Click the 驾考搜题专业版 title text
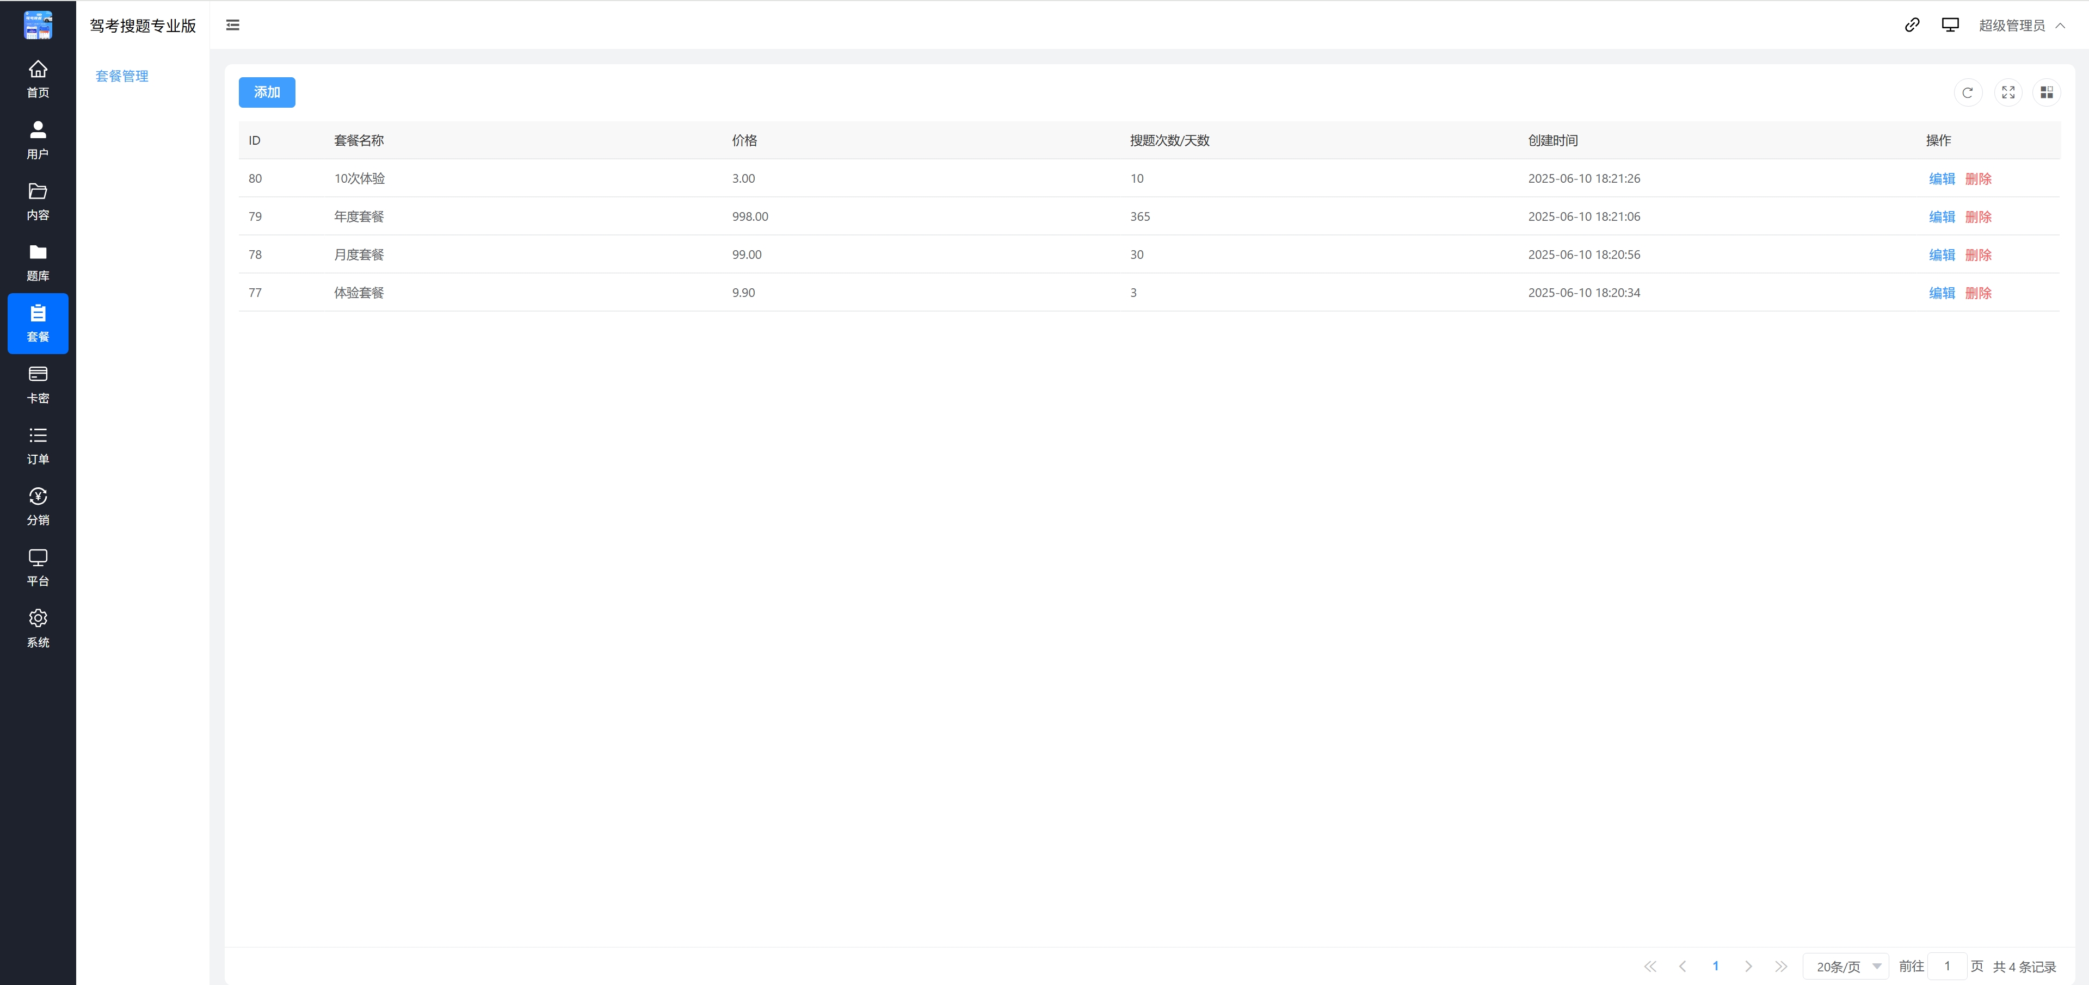Viewport: 2089px width, 985px height. 143,25
